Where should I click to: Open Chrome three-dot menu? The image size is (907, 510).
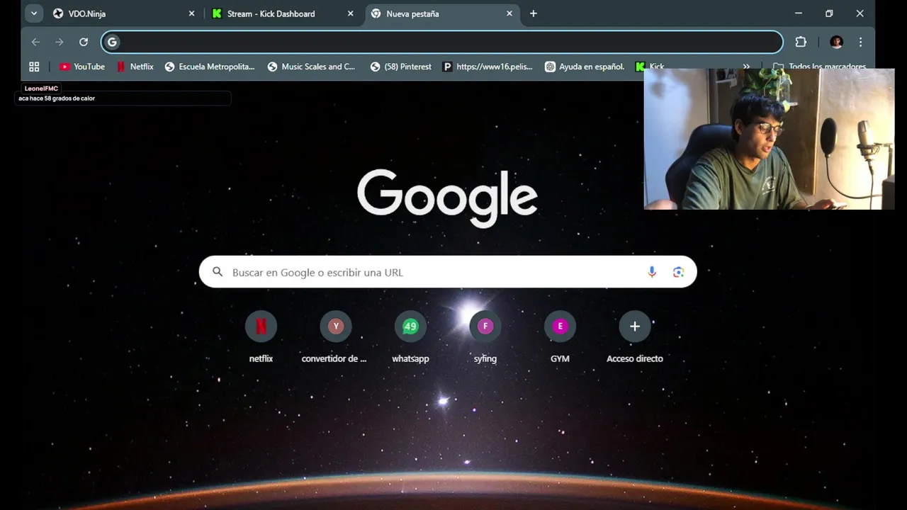click(x=860, y=42)
